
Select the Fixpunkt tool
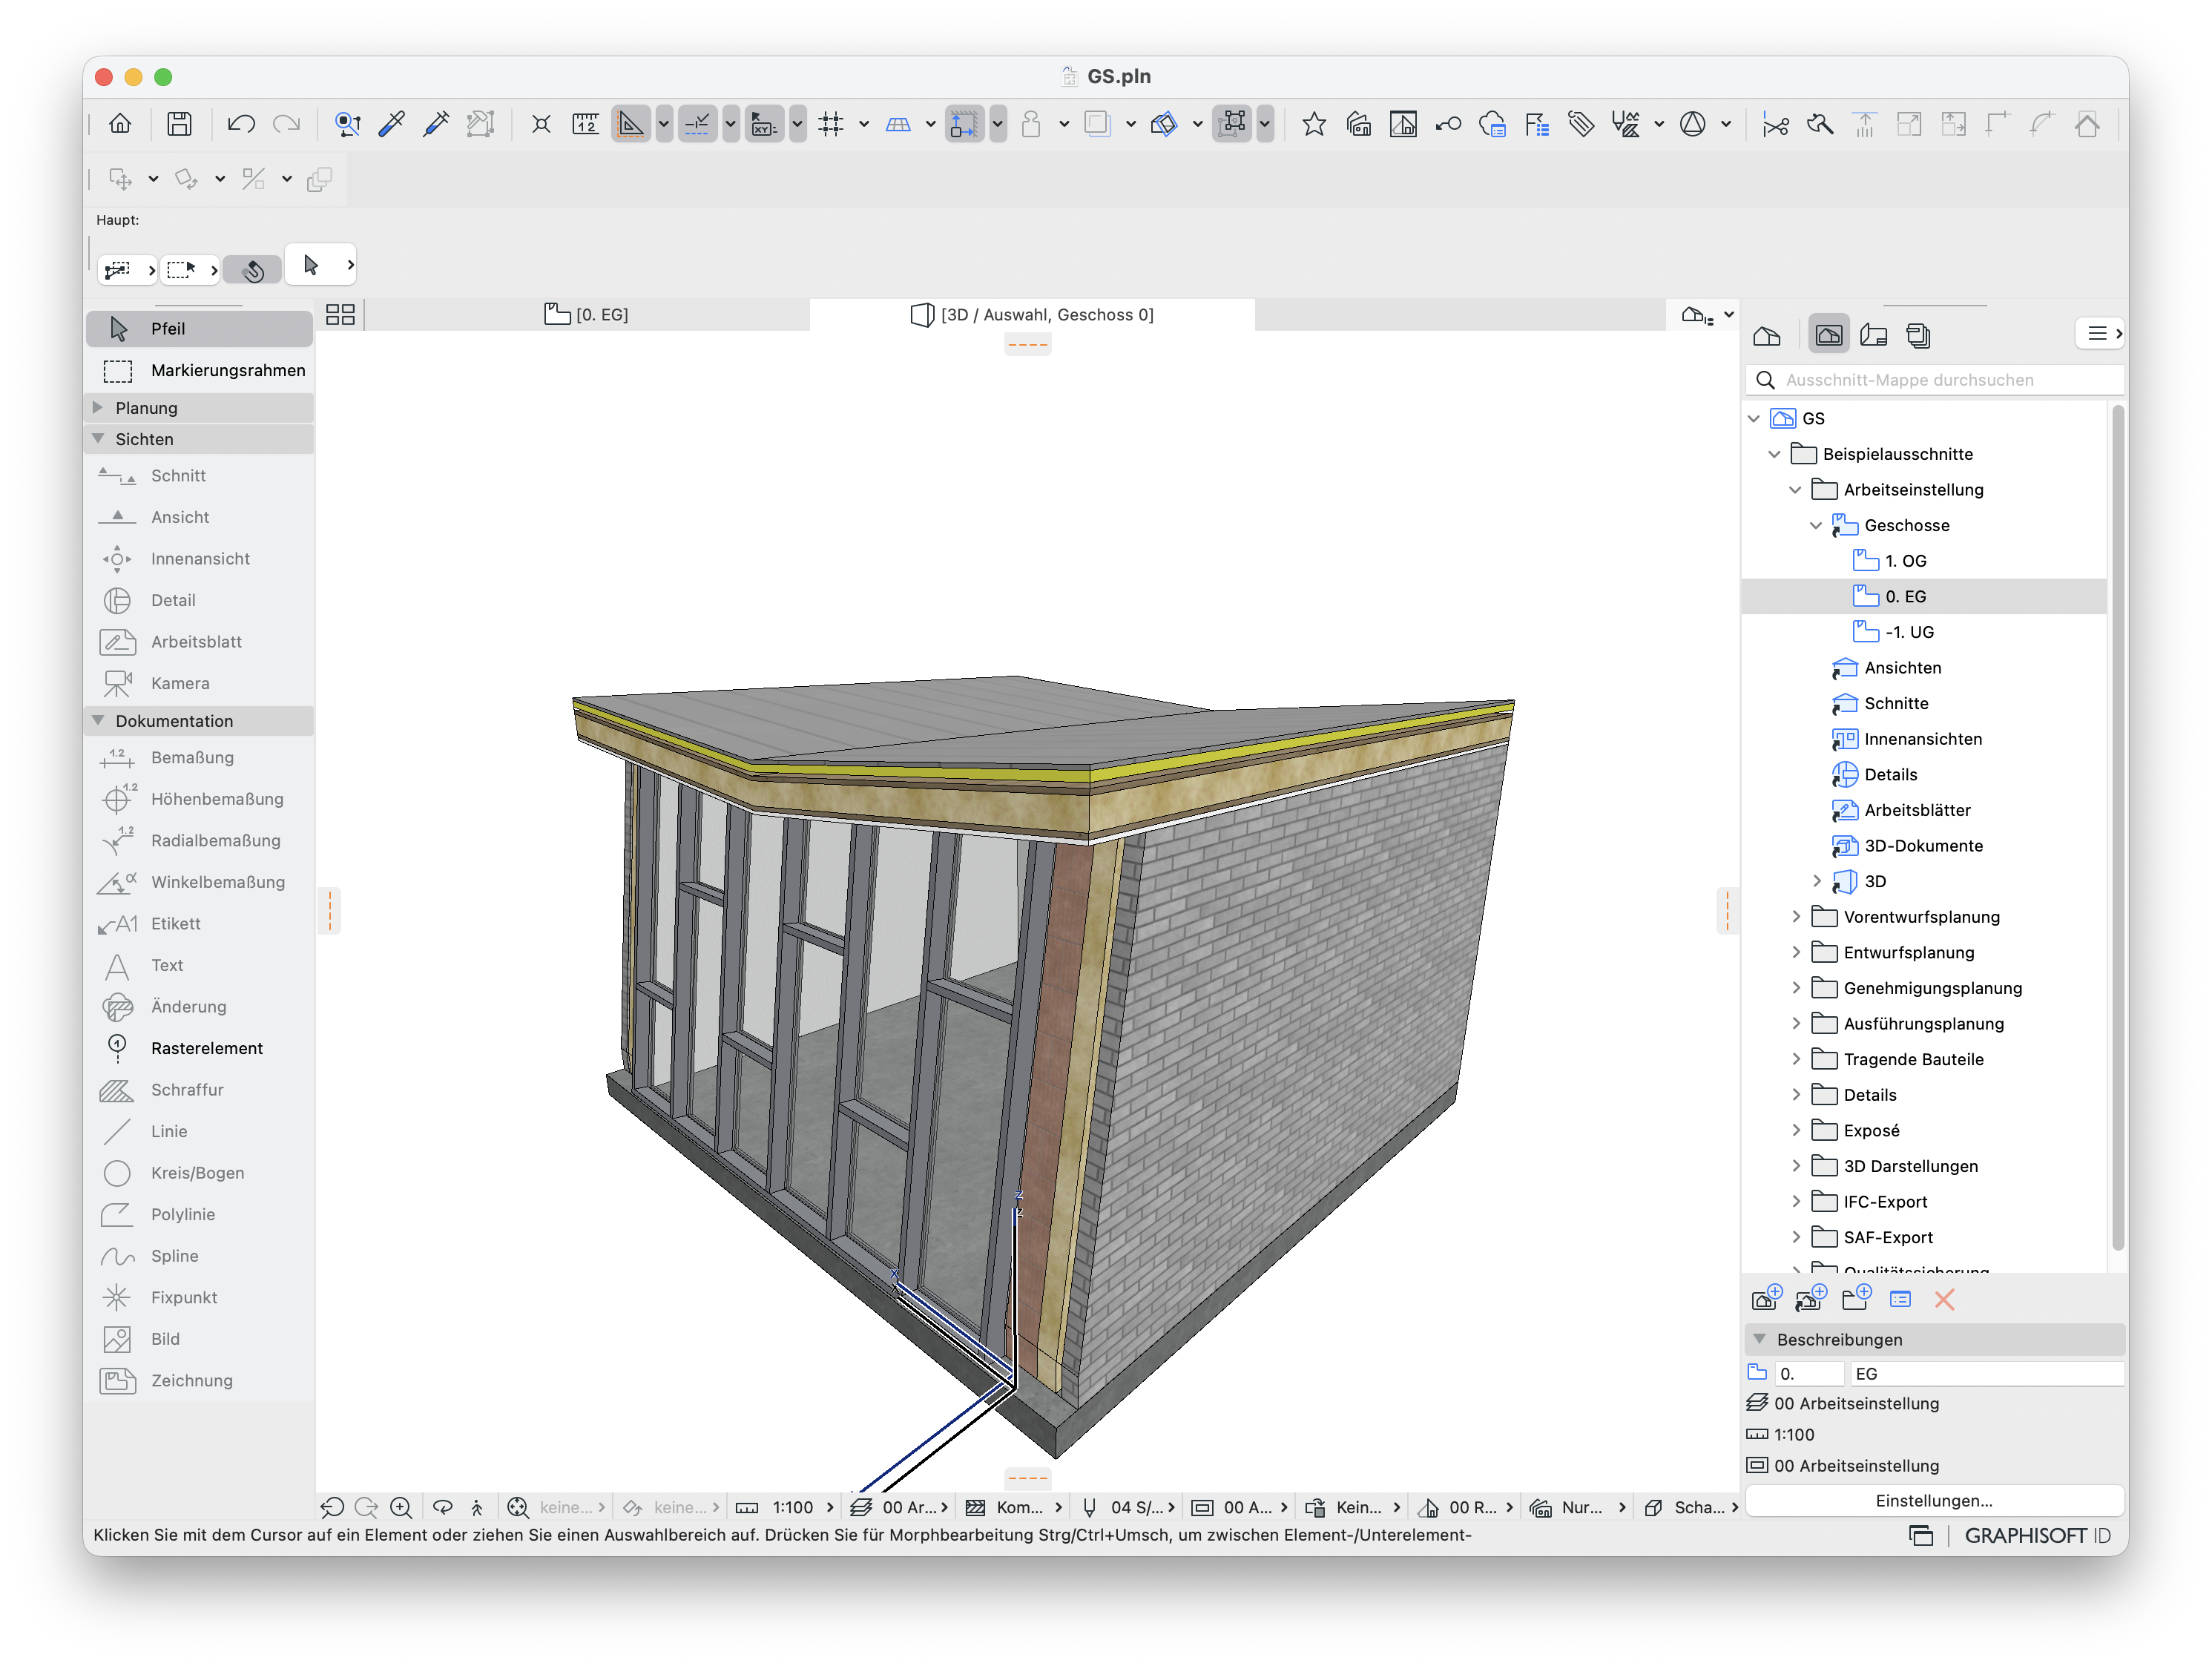pos(199,1297)
